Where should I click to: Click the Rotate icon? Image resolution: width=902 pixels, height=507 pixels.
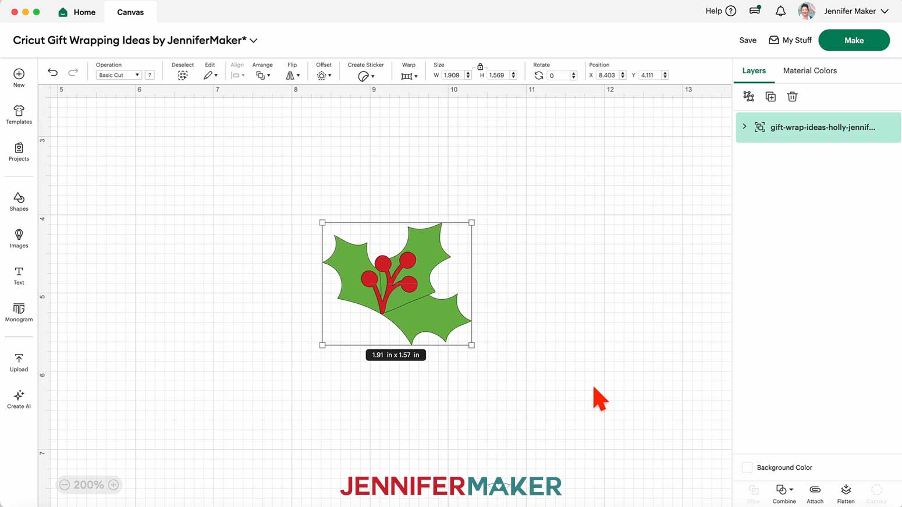click(539, 76)
